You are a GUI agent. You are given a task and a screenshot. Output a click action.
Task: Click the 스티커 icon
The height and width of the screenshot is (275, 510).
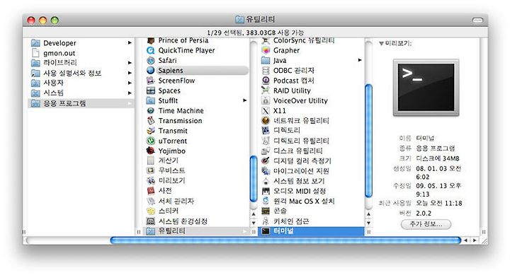150,211
